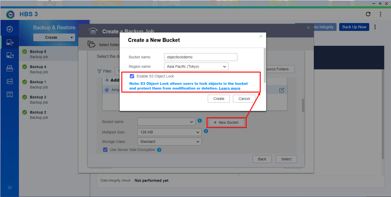Open the Storage Class dropdown
The image size is (391, 197).
pyautogui.click(x=169, y=142)
